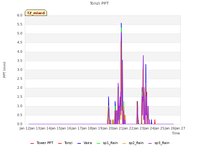Click the Jan 16 x-axis date label
This screenshot has width=199, height=149.
[x=66, y=128]
